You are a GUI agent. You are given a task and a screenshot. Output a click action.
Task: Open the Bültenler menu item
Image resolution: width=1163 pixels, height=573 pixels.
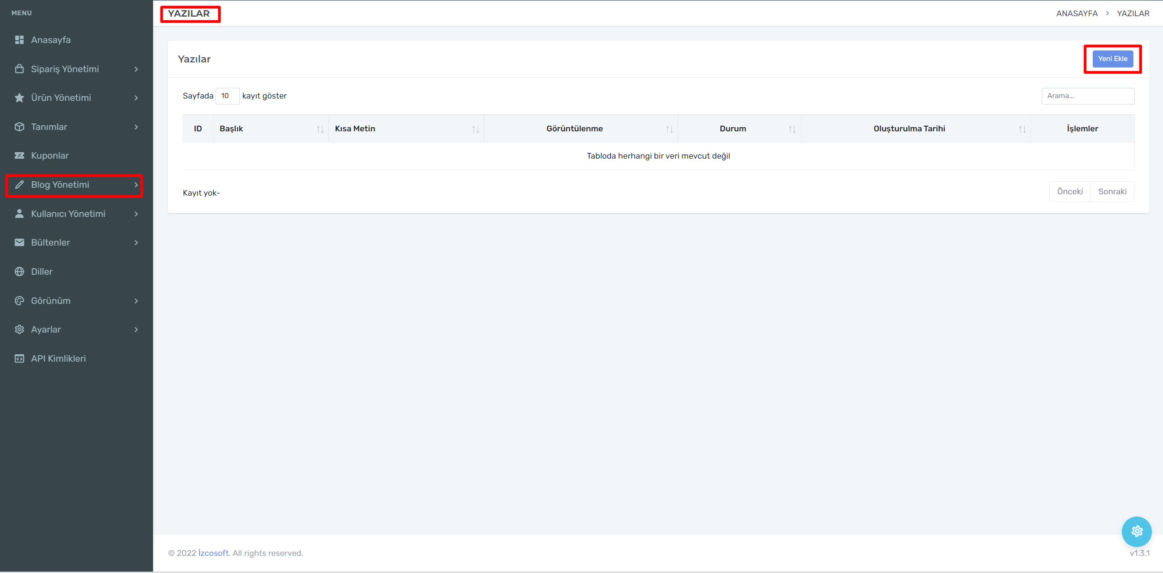click(50, 242)
